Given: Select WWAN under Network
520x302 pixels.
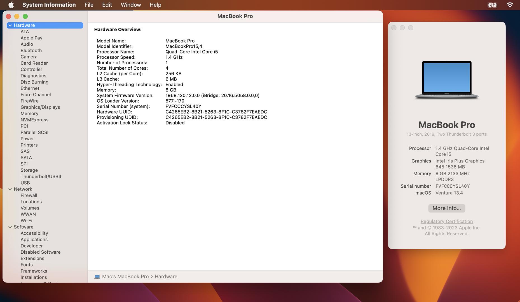Looking at the screenshot, I should 28,214.
